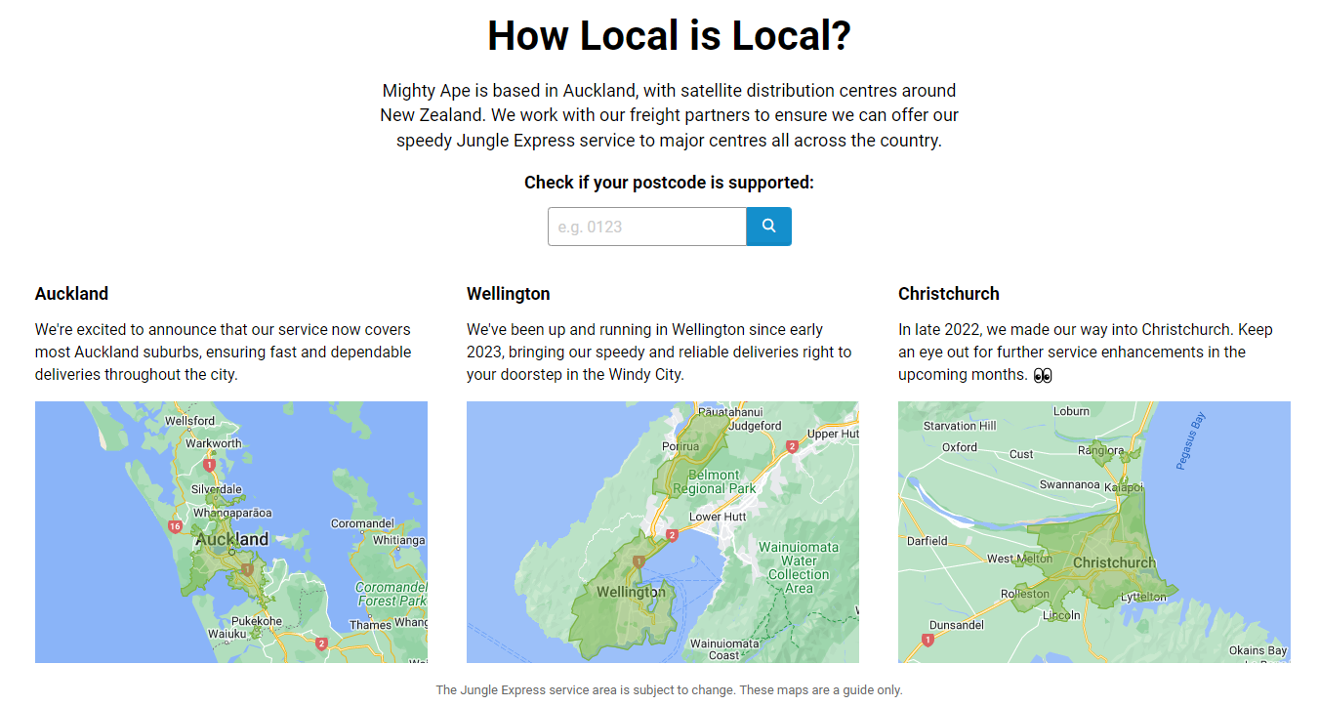Image resolution: width=1319 pixels, height=706 pixels.
Task: Click the Highway 1 shield near Warkworth
Action: coord(209,466)
